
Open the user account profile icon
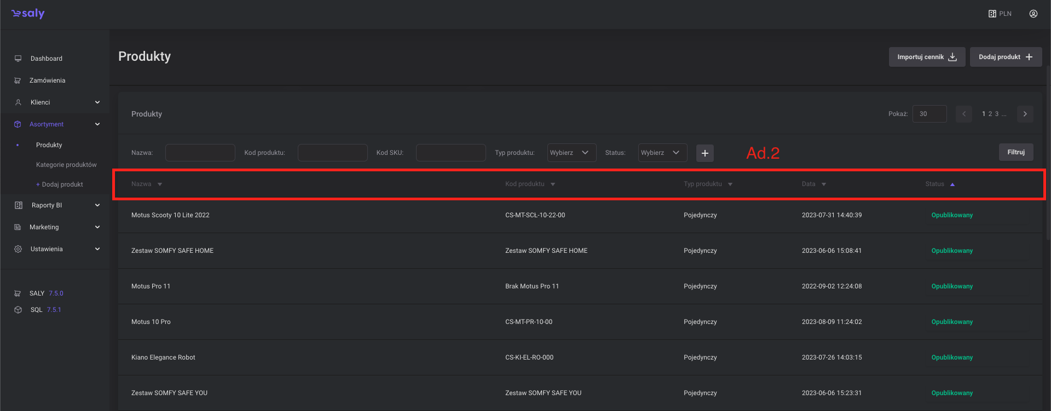click(1033, 14)
